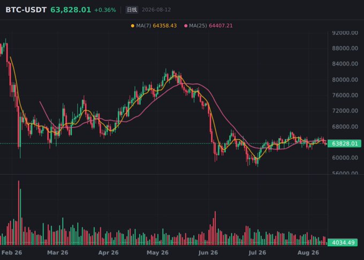Image resolution: width=364 pixels, height=260 pixels.
Task: Click the Jun 26 time axis label
Action: click(208, 252)
